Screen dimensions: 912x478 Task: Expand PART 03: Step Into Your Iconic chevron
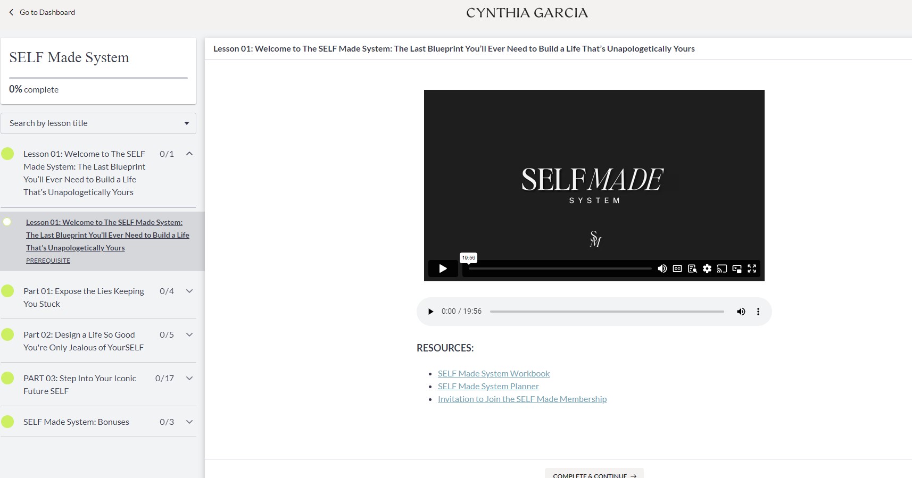click(x=189, y=378)
